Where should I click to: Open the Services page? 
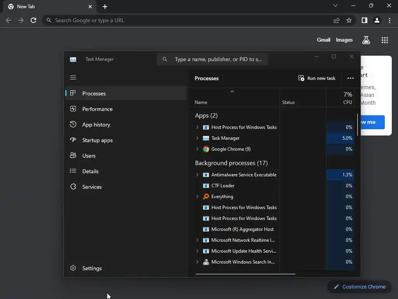(126, 187)
